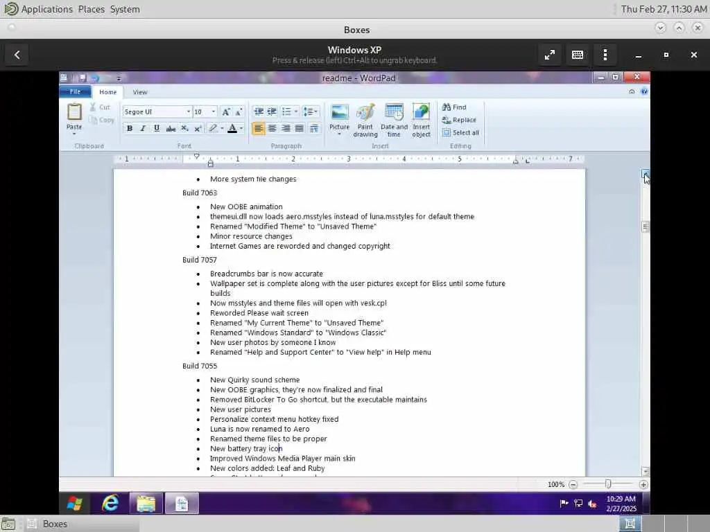Open the line spacing dropdown

click(311, 112)
